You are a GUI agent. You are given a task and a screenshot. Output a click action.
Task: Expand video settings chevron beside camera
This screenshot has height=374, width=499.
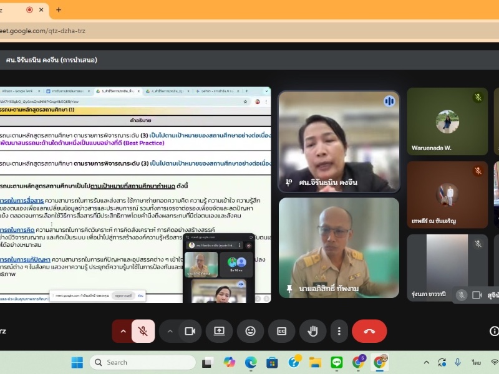170,331
